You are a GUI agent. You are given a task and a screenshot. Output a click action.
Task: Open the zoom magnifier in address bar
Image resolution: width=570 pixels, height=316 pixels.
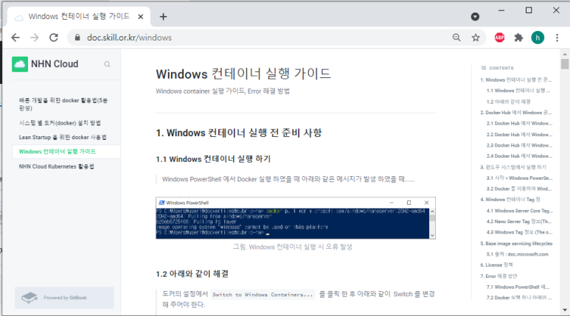[456, 38]
